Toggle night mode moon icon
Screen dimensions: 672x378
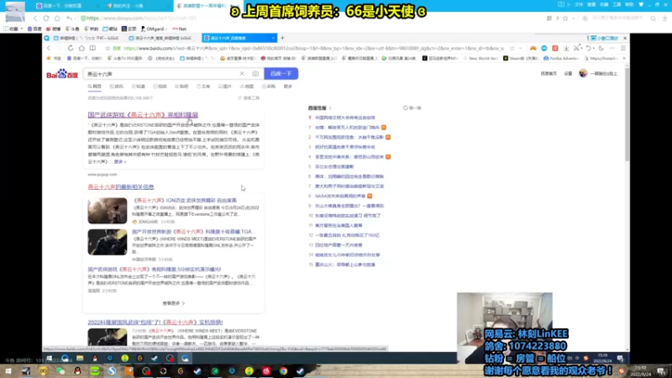(x=601, y=48)
